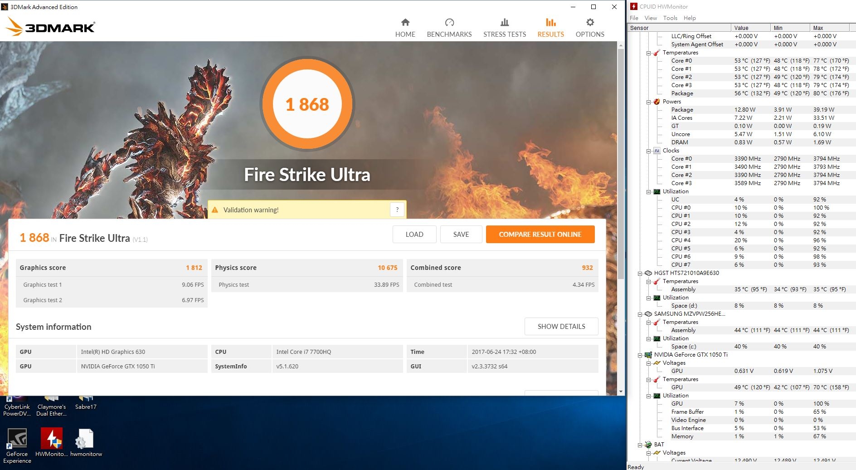The height and width of the screenshot is (470, 856).
Task: Collapse the CPU Powers node
Action: point(648,102)
